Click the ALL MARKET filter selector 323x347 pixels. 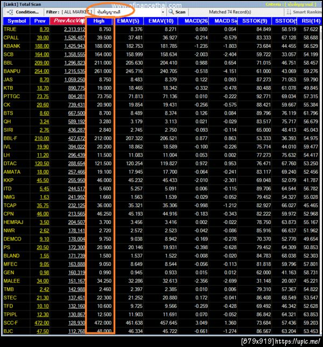click(x=76, y=12)
